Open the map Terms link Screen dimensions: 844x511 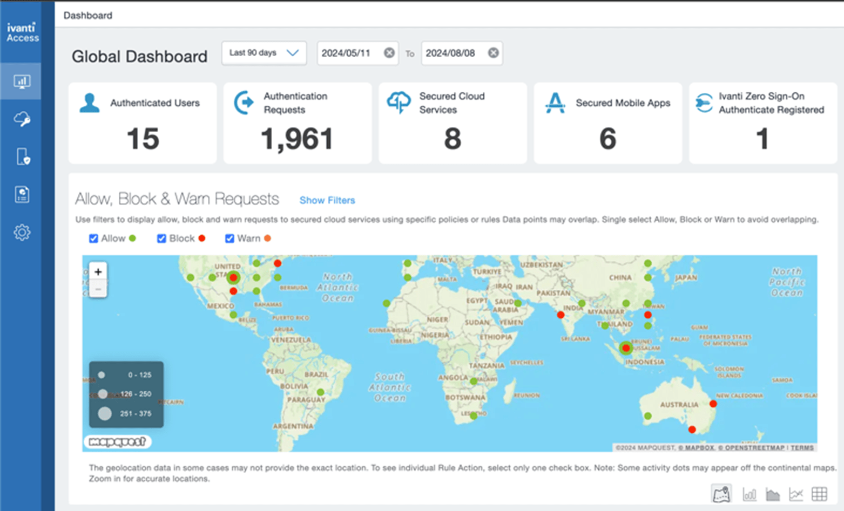click(x=802, y=448)
